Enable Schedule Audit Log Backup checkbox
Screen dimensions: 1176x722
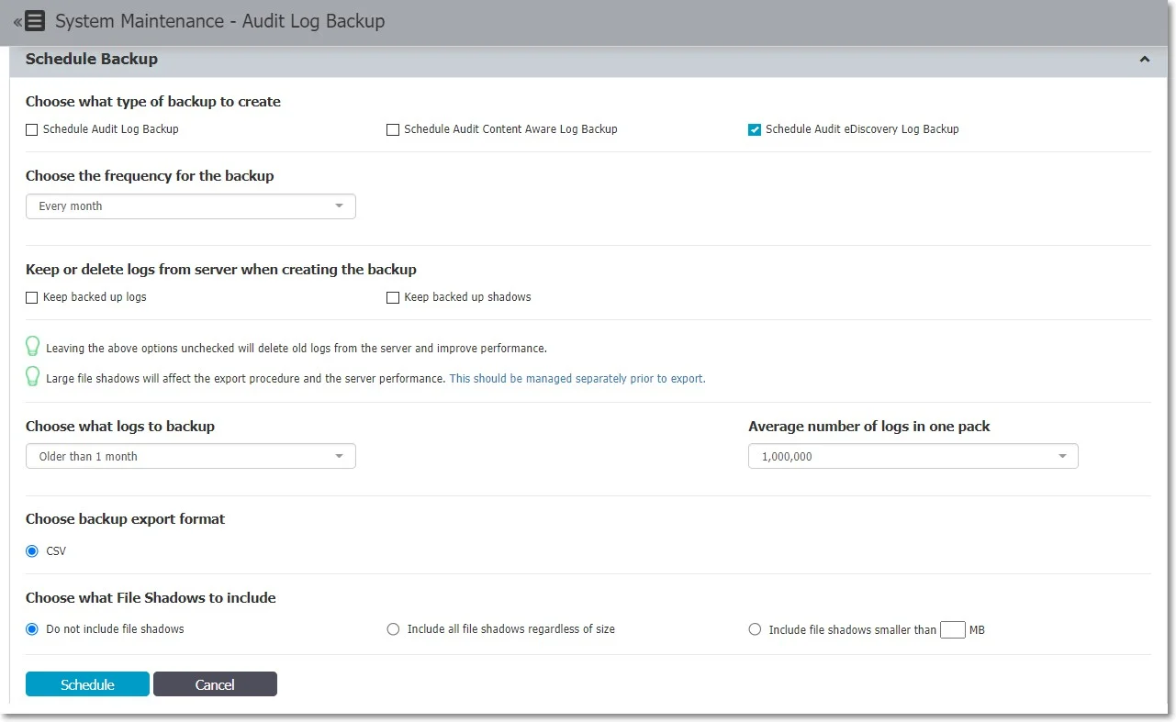pos(32,130)
